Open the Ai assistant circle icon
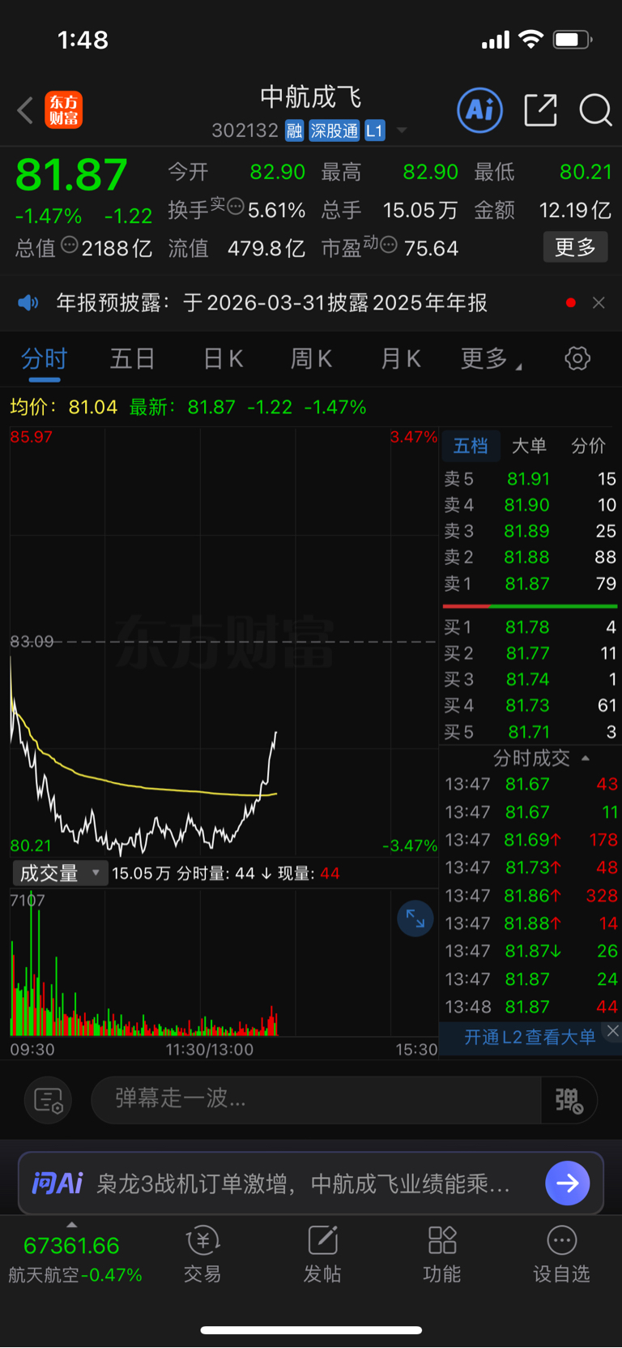 pyautogui.click(x=480, y=110)
